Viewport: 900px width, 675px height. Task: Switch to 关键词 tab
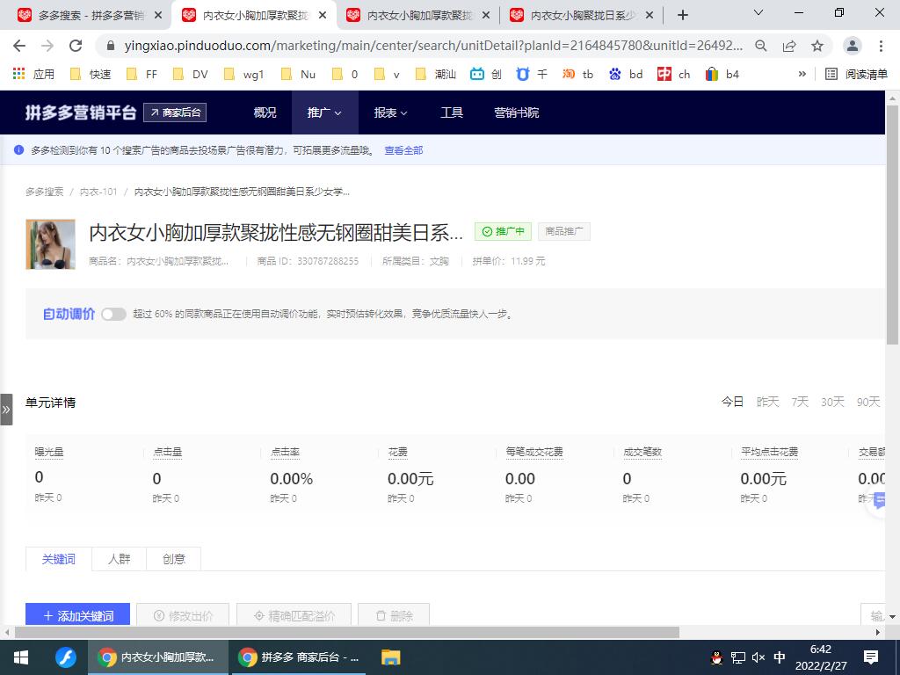(59, 559)
